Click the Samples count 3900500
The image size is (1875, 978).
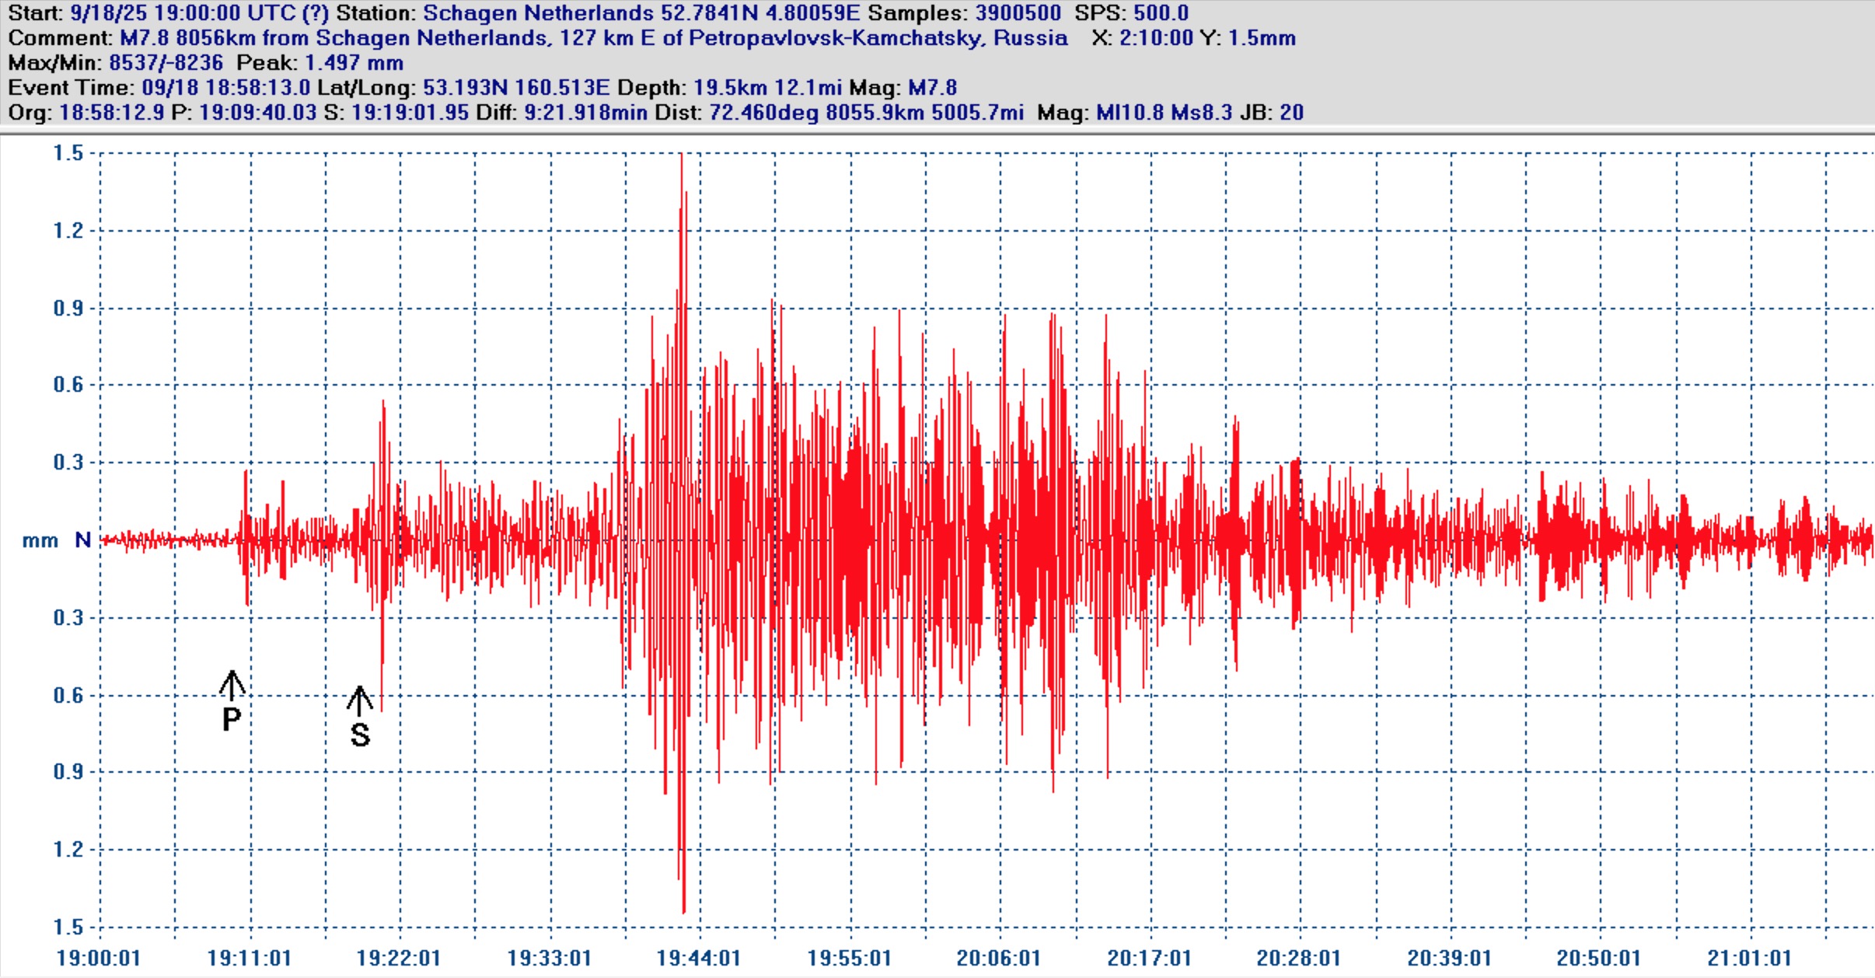click(1018, 13)
